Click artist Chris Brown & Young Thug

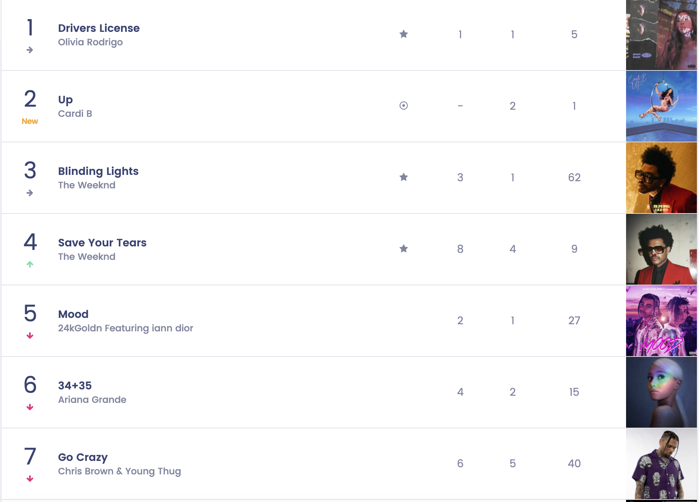tap(119, 471)
